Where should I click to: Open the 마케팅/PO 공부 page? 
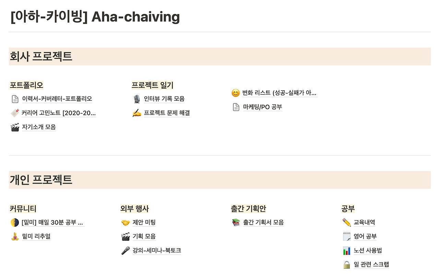coord(262,107)
